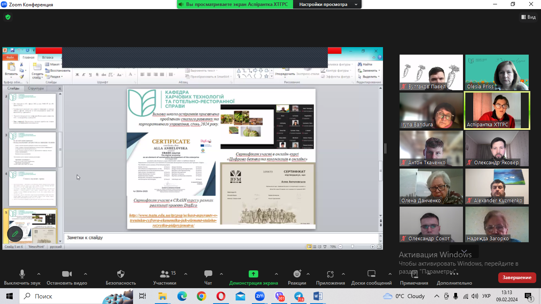541x304 pixels.
Task: Toggle Bold formatting in the ribbon
Action: point(77,75)
